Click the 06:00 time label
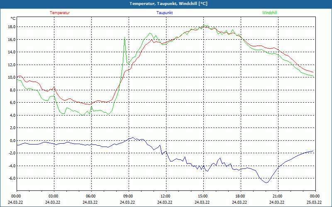This screenshot has height=207, width=332. coord(91,196)
